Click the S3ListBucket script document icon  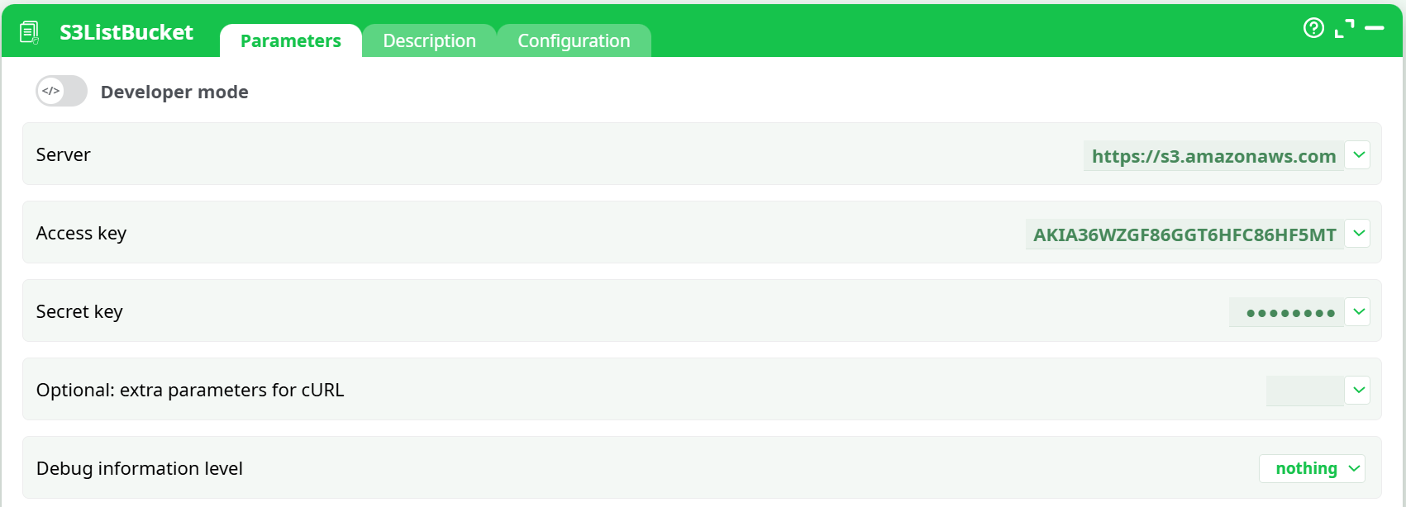(x=29, y=31)
